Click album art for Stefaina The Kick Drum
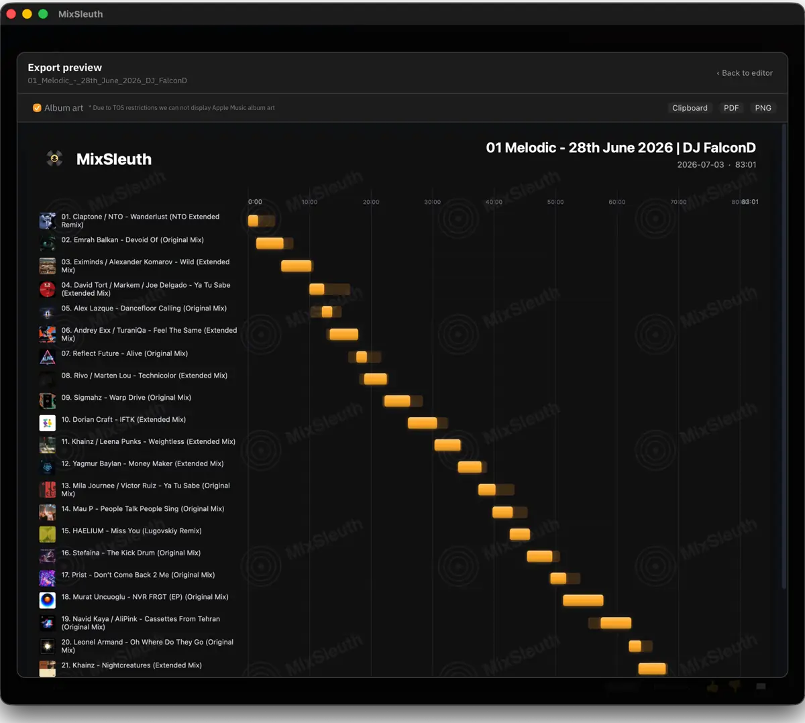The height and width of the screenshot is (723, 805). [x=47, y=557]
